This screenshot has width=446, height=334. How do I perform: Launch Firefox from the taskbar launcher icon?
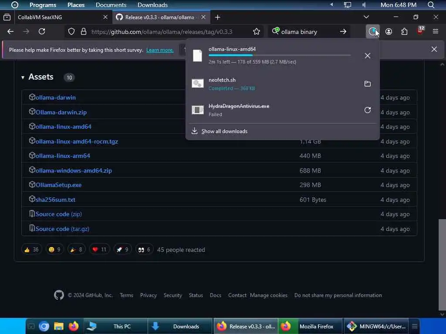point(73,326)
